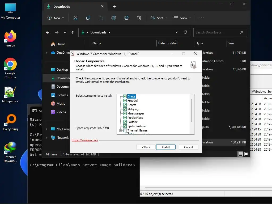Go up one folder level arrow
Image resolution: width=272 pixels, height=204 pixels.
click(x=73, y=32)
